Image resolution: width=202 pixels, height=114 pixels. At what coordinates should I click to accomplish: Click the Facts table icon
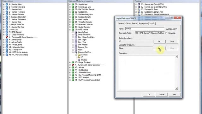[76, 50]
